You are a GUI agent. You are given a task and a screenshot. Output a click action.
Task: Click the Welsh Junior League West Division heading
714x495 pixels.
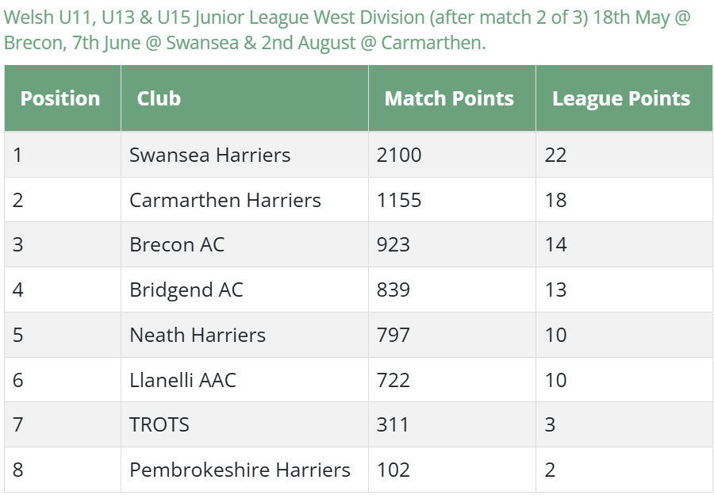click(x=347, y=30)
